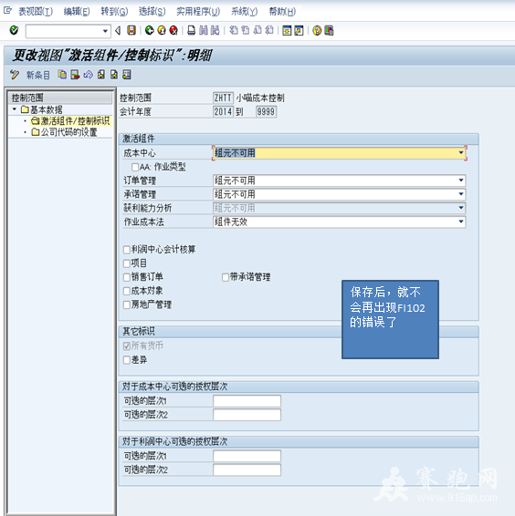Open the 订单管理 dropdown arrow
This screenshot has height=516, width=515.
(x=461, y=181)
